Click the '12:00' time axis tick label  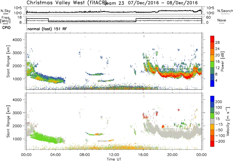click(x=114, y=155)
